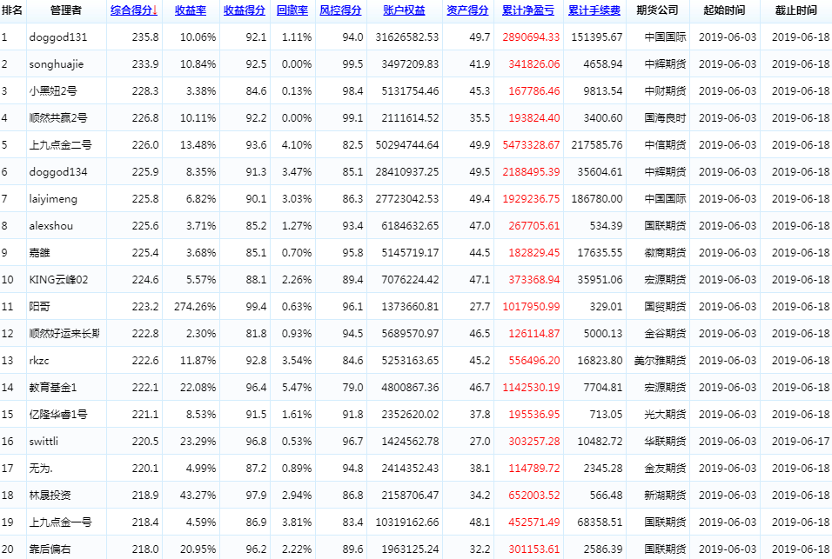Click drawdown rate 5.47%
Viewport: 832px width, 559px height.
pyautogui.click(x=297, y=388)
